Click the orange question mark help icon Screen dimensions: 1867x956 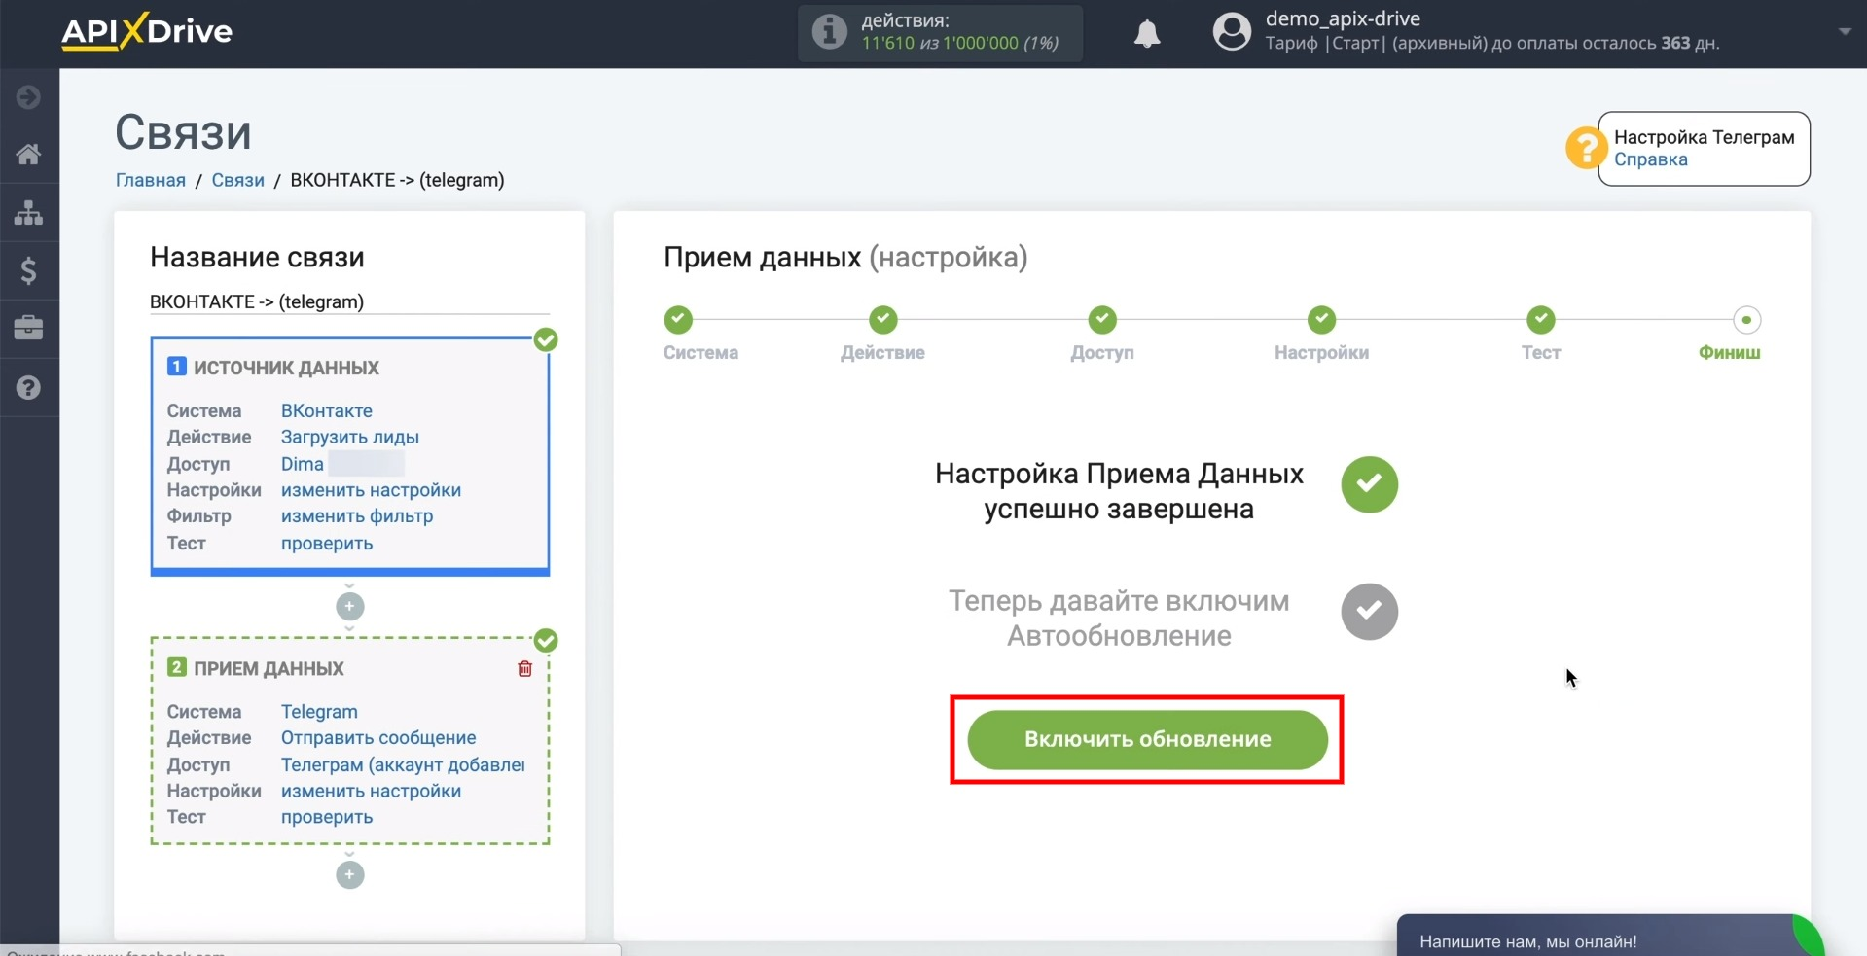1585,149
